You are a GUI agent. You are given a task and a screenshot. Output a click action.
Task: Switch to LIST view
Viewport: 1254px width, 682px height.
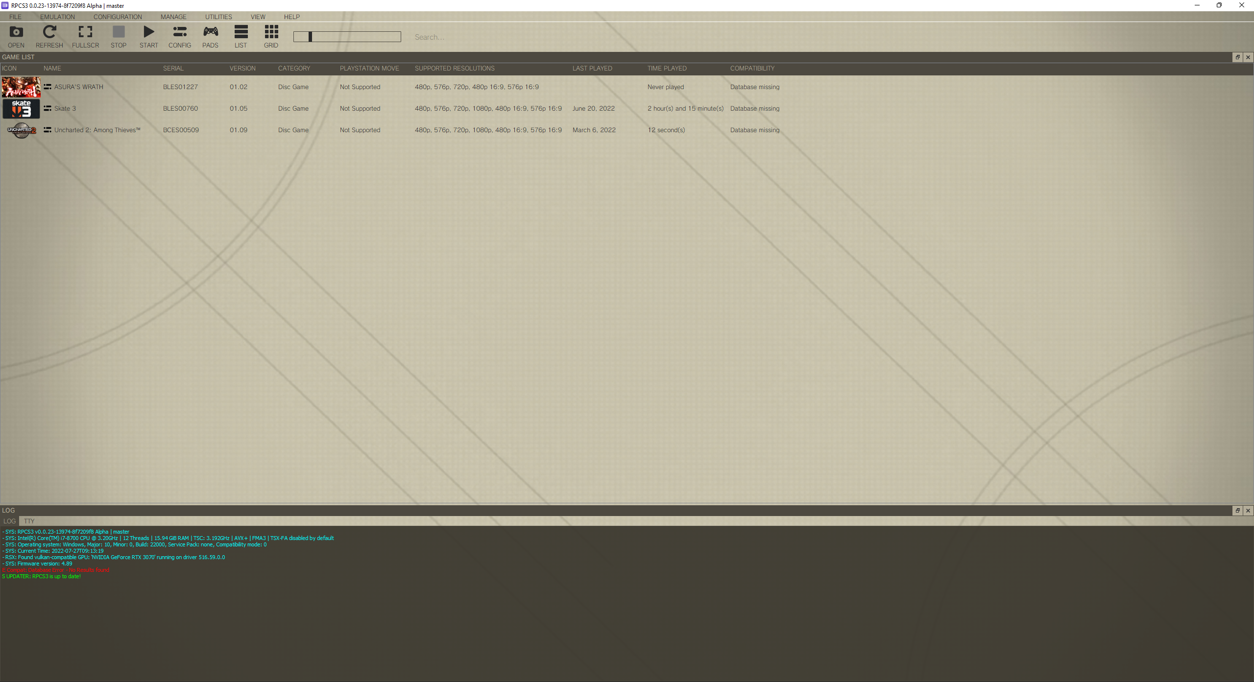[x=241, y=36]
